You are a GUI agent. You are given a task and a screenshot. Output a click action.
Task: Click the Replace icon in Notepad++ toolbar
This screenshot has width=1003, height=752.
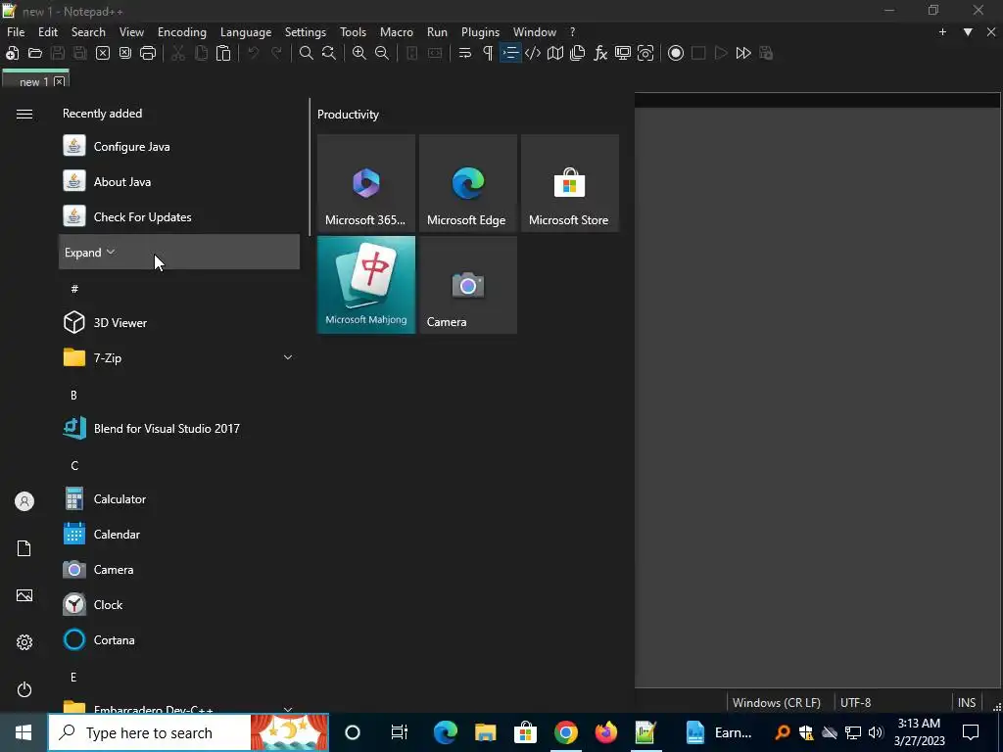tap(329, 53)
